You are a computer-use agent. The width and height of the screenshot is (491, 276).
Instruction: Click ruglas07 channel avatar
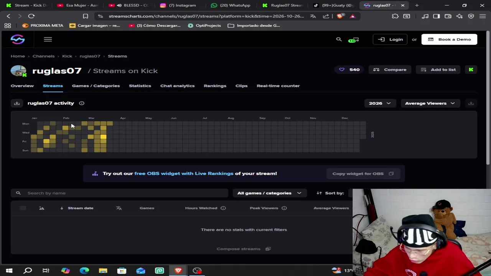18,71
